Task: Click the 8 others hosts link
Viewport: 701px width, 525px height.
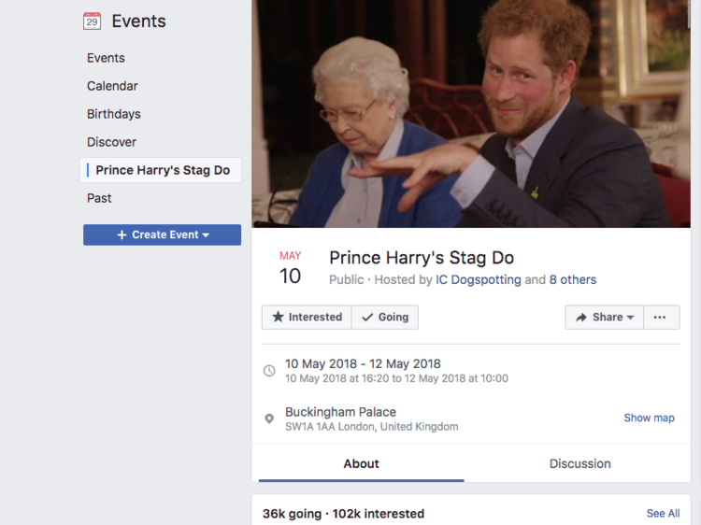Action: pos(572,280)
